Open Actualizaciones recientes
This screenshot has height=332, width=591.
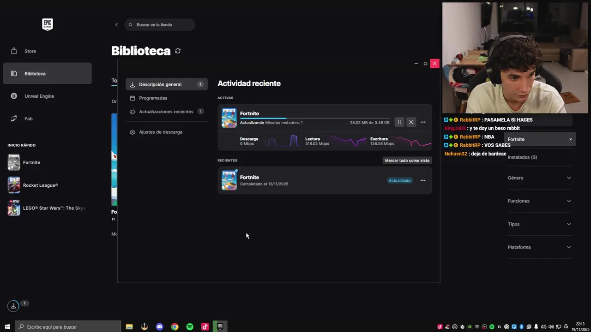tap(167, 112)
